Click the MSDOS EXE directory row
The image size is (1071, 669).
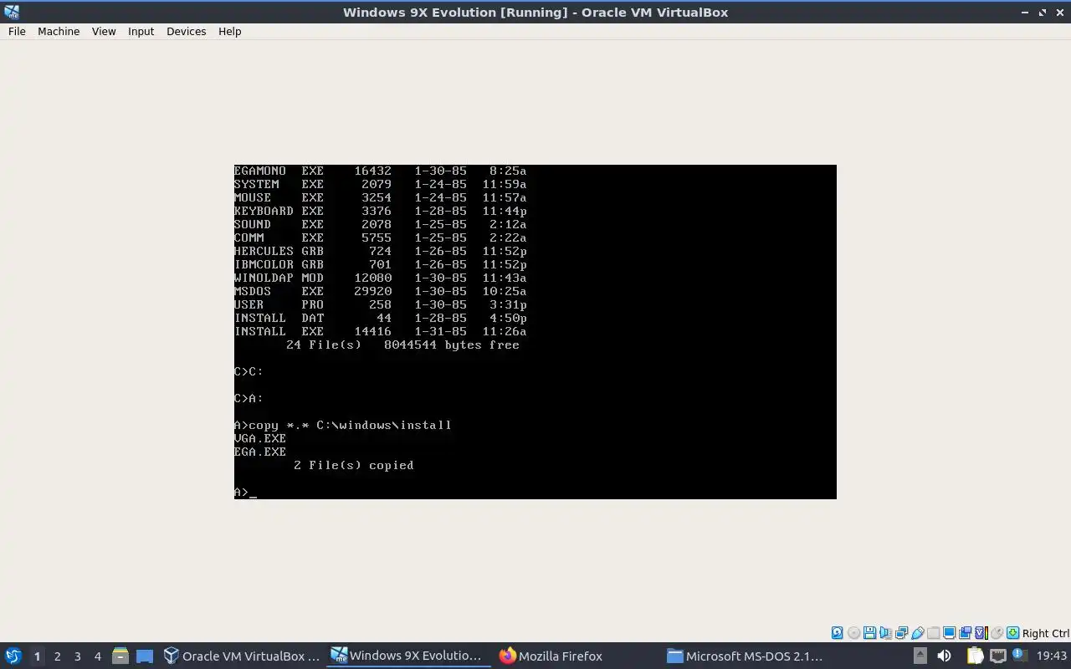[380, 291]
